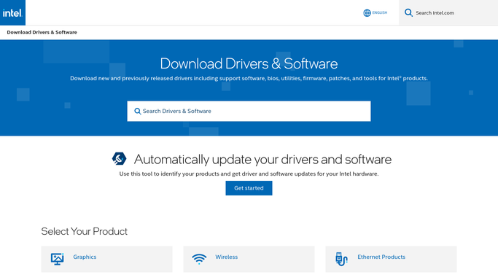Image resolution: width=498 pixels, height=280 pixels.
Task: Select the Download Drivers & Software breadcrumb
Action: click(42, 32)
